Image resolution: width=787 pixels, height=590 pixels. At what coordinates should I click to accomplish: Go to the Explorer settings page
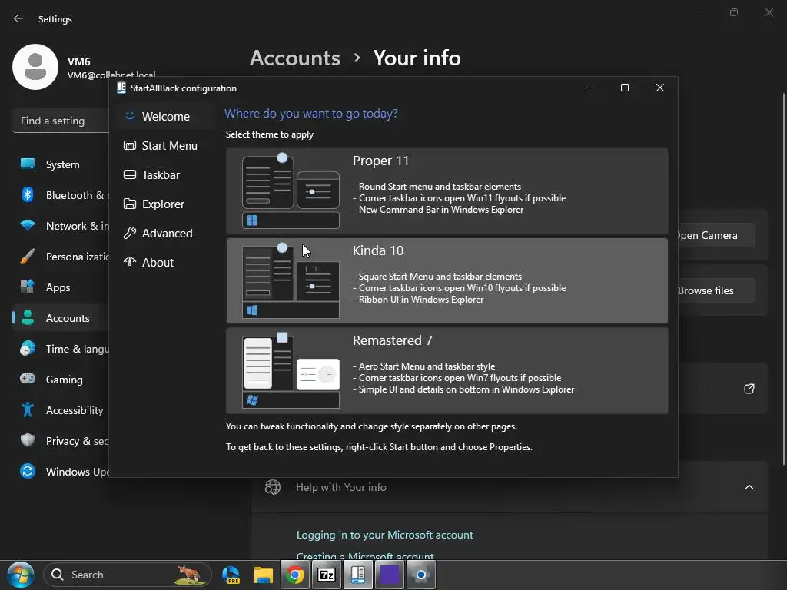point(164,204)
